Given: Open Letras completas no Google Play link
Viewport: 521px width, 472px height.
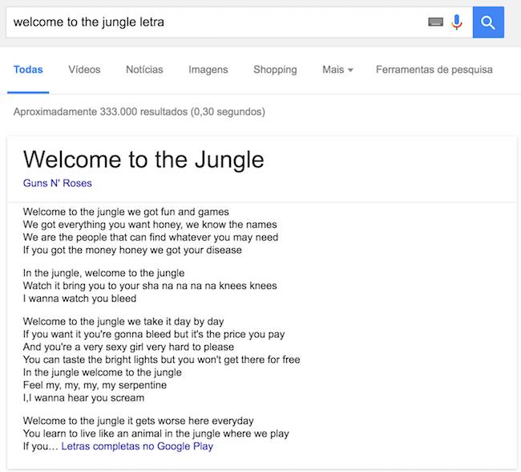Looking at the screenshot, I should click(137, 446).
